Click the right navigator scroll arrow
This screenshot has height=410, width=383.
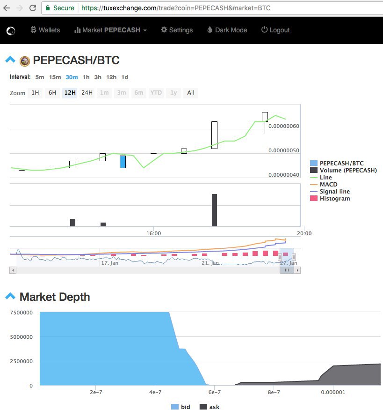(297, 270)
